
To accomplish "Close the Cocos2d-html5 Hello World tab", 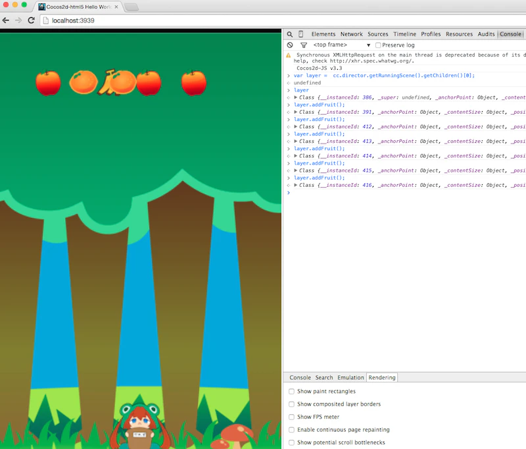I will 116,7.
